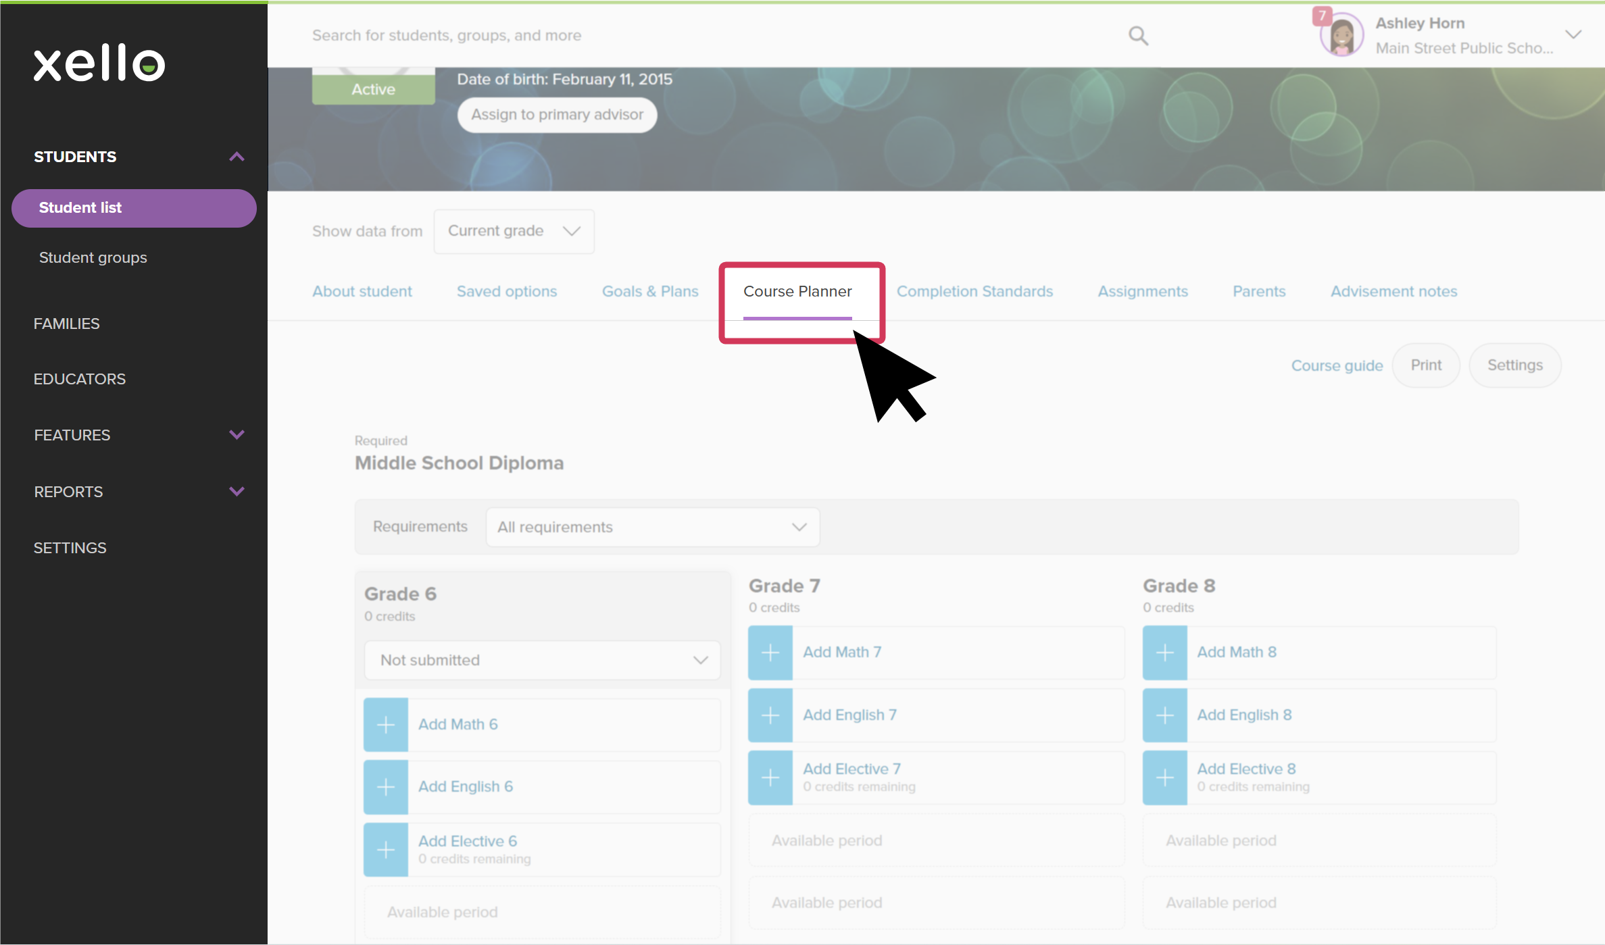Select Student groups in sidebar

93,257
